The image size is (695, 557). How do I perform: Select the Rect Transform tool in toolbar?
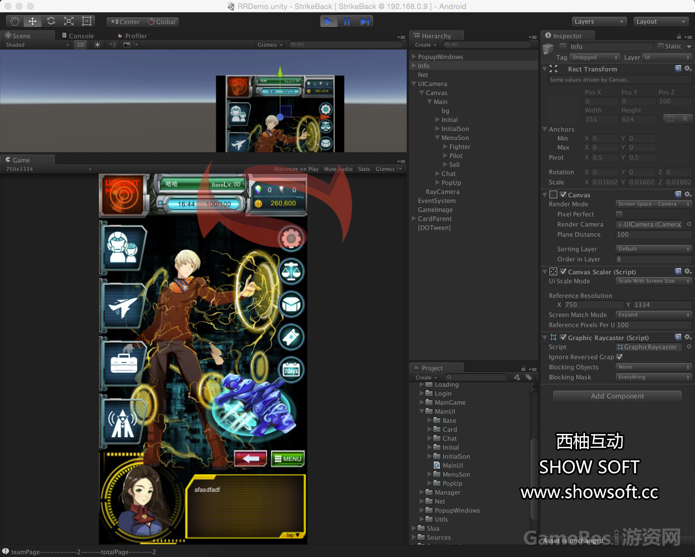tap(87, 21)
